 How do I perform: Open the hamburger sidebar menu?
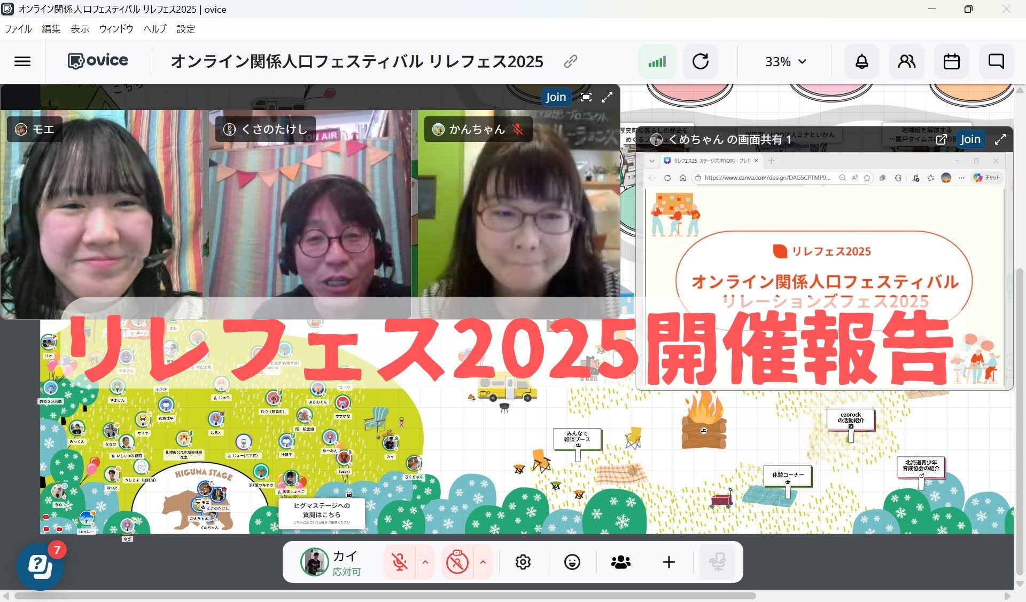(x=22, y=61)
